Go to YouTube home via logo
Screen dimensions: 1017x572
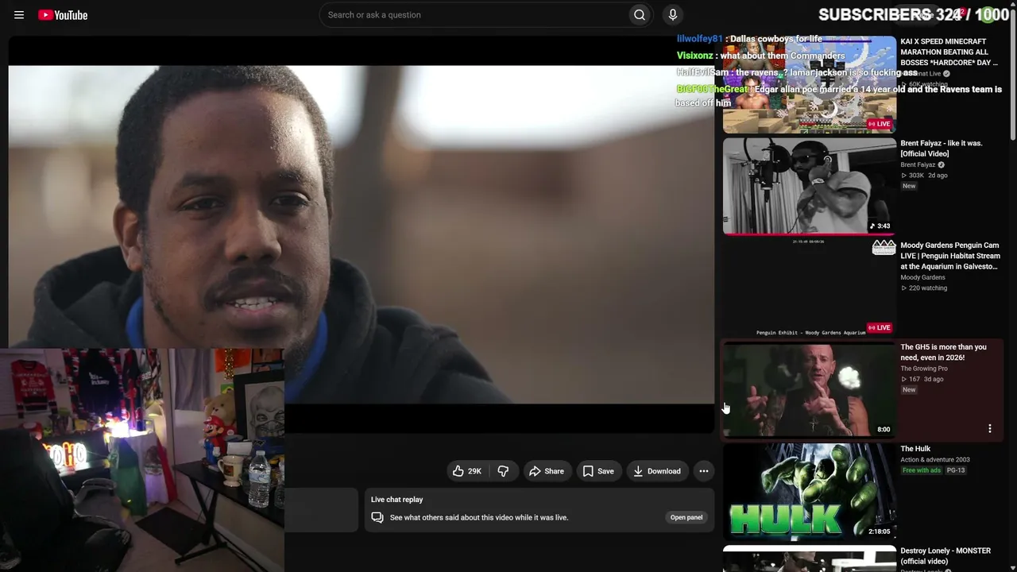pos(63,15)
